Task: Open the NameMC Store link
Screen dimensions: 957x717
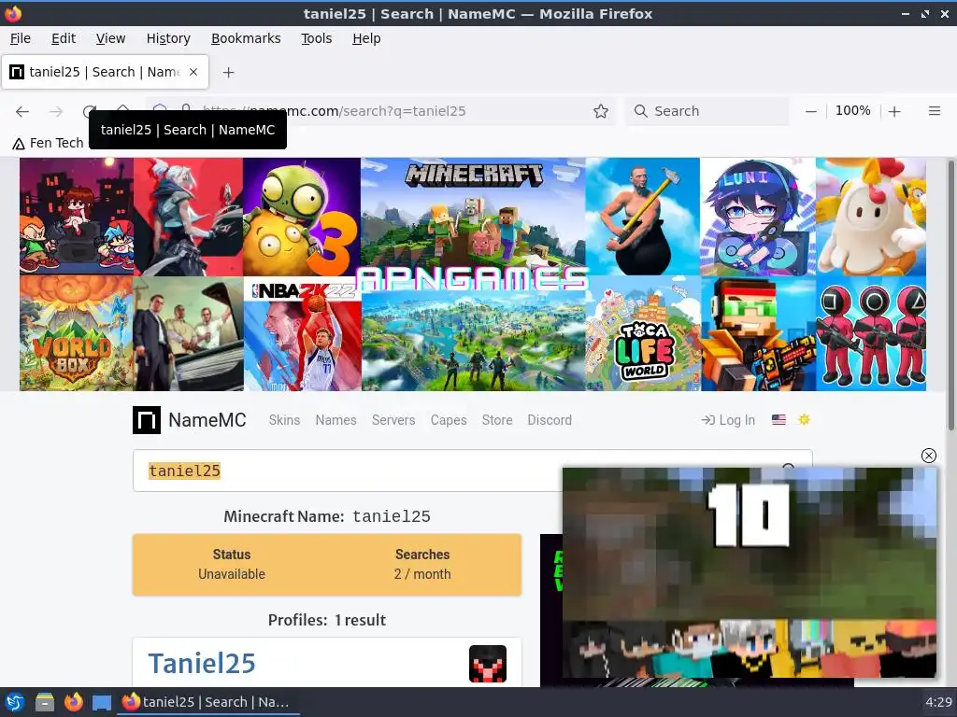Action: coord(497,420)
